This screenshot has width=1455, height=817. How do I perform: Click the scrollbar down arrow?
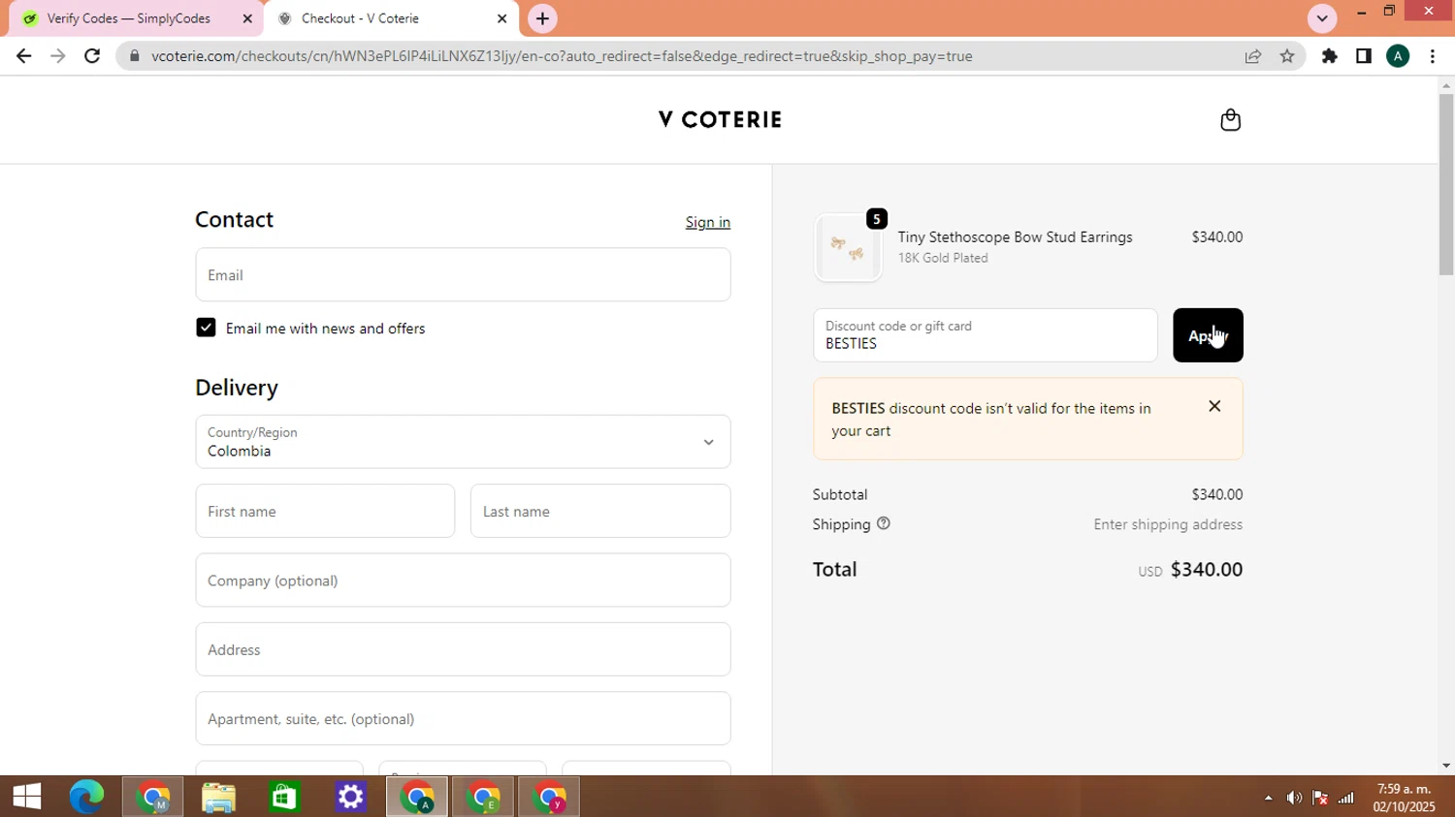pyautogui.click(x=1446, y=766)
